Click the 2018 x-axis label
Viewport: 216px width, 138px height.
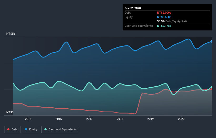120,119
